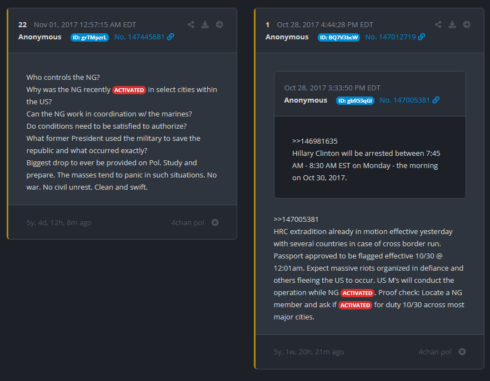Click timestamp 'Oct 28, 2017 3:33:50 PM EDT'
Image resolution: width=490 pixels, height=381 pixels.
point(332,88)
